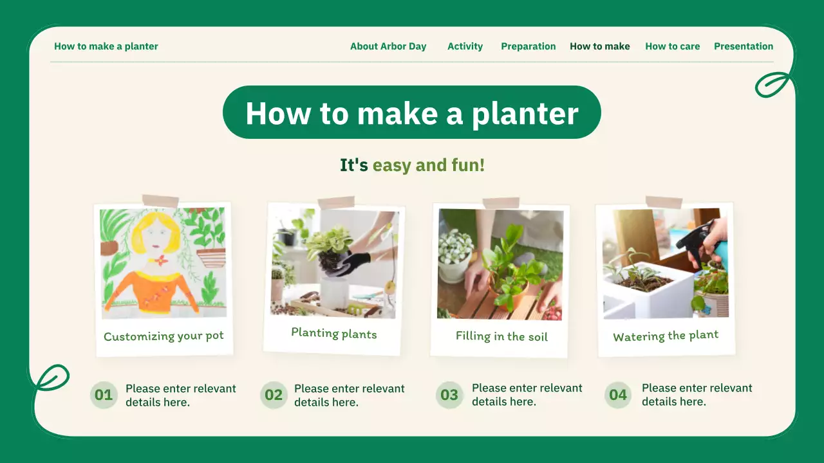Select the 02 number circle
The width and height of the screenshot is (824, 463).
tap(274, 395)
